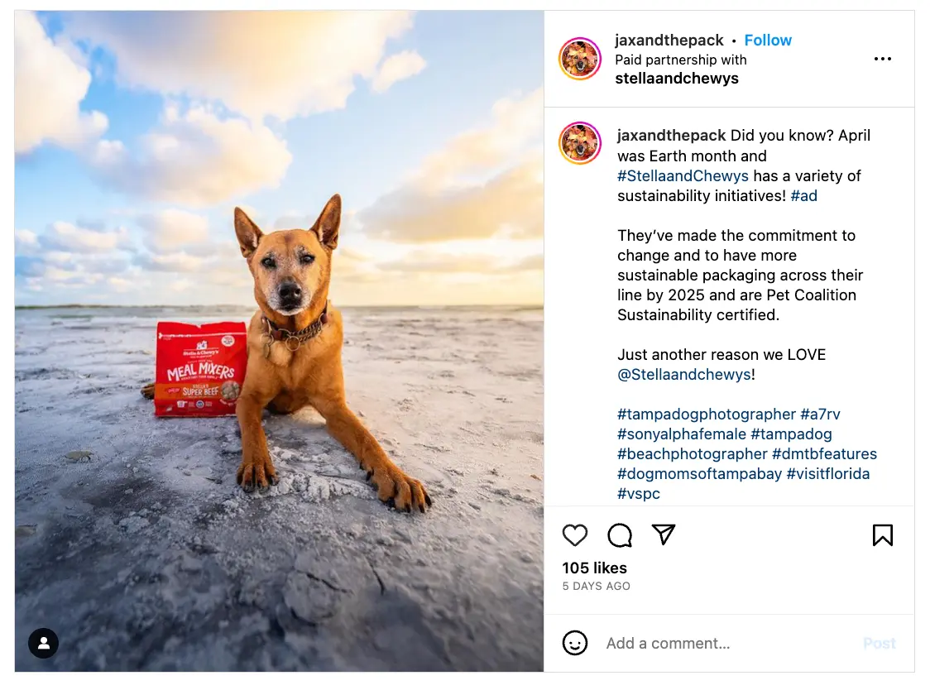
Task: Open stellaandchewys partnership profile link
Action: point(677,79)
